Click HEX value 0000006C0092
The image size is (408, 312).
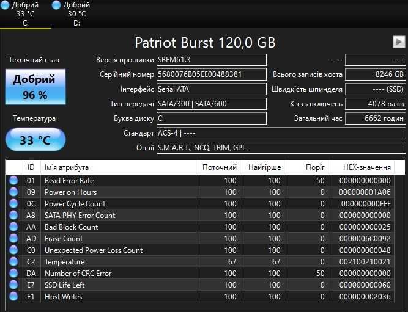coord(365,238)
